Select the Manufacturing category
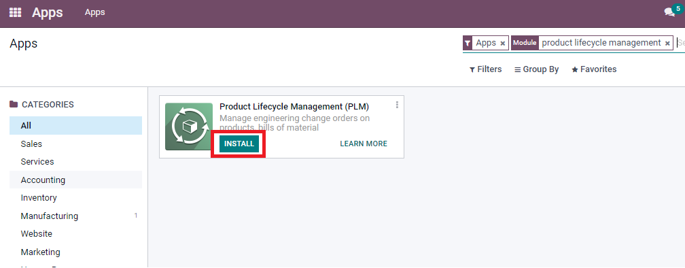 click(75, 216)
